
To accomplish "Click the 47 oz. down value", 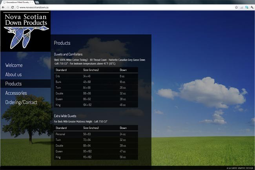I will [123, 151].
